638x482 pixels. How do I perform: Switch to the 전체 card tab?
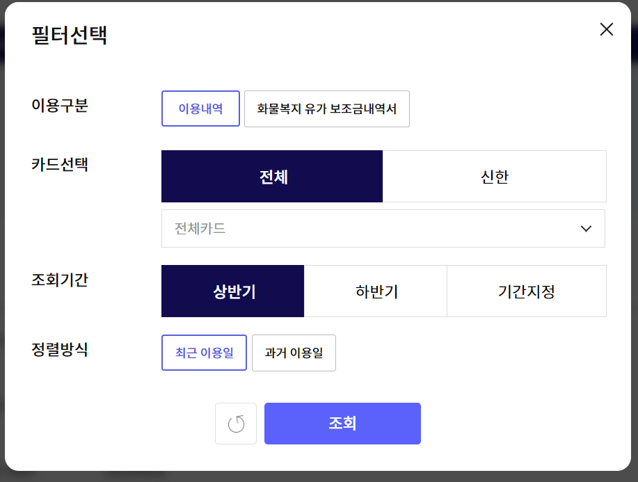click(272, 177)
